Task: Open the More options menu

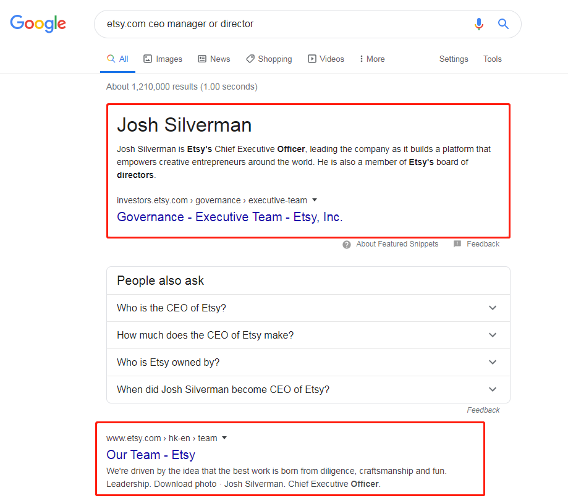Action: [371, 59]
